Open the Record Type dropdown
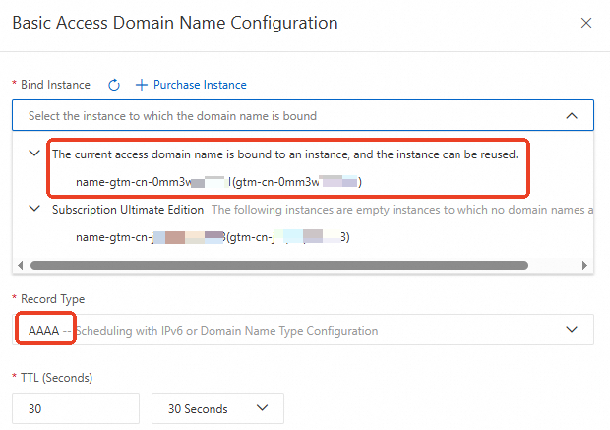610x430 pixels. [x=303, y=330]
